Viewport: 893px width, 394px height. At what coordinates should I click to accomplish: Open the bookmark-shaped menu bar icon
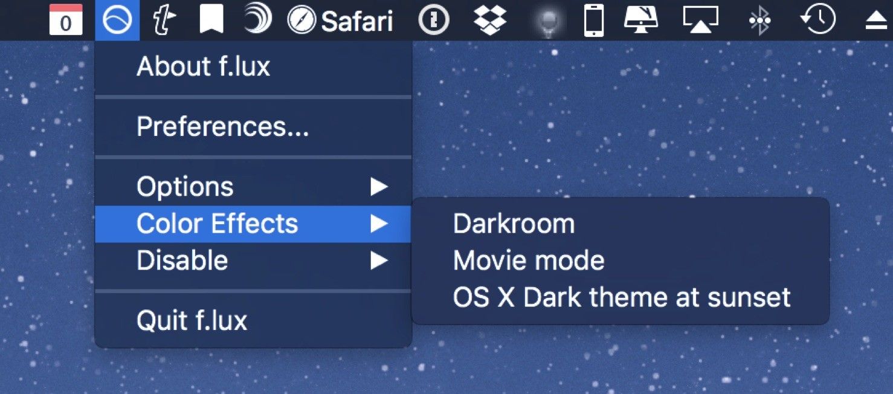point(211,21)
